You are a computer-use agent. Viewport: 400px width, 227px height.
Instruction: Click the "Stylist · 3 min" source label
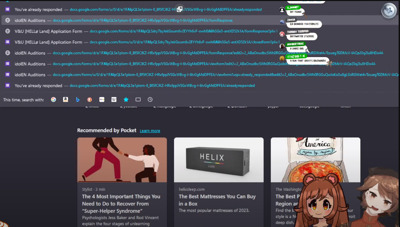94,189
